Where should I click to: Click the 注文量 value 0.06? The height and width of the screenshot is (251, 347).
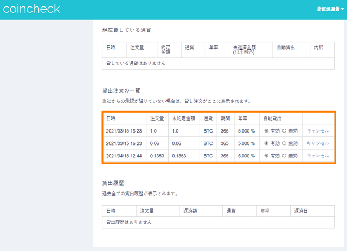coord(155,143)
